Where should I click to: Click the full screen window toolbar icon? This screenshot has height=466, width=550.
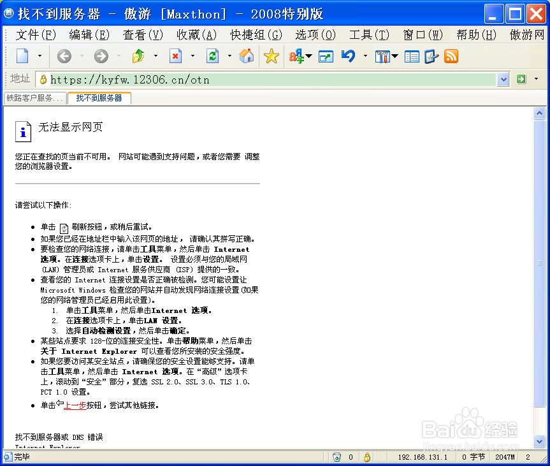(x=326, y=57)
